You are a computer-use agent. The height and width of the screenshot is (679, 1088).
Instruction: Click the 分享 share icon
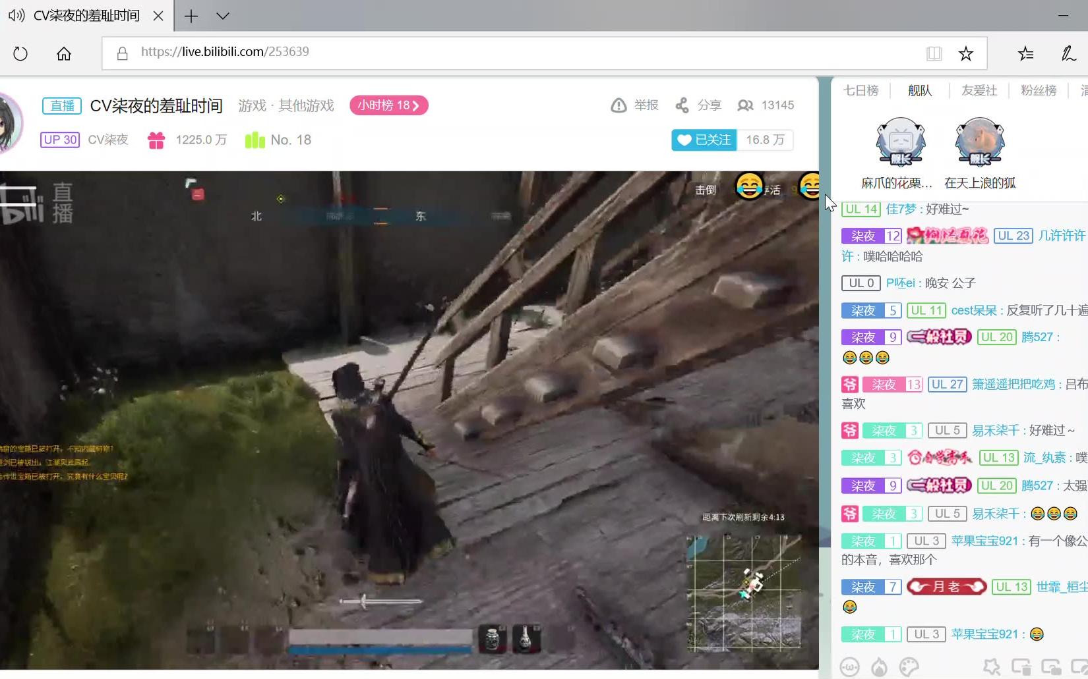tap(682, 105)
